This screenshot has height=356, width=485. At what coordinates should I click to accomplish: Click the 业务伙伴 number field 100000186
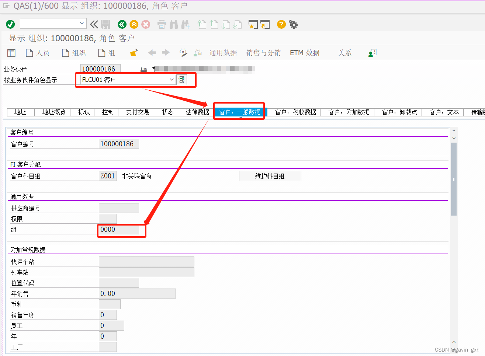pos(100,69)
